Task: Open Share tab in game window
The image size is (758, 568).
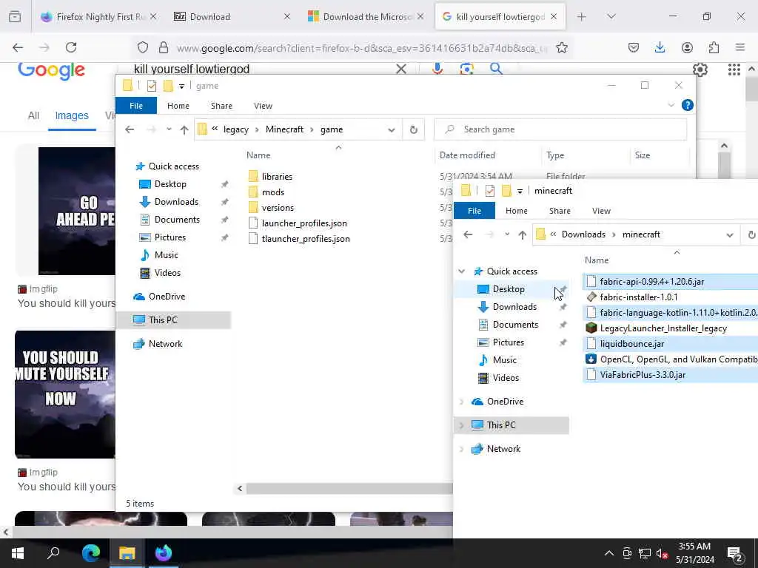Action: [221, 106]
